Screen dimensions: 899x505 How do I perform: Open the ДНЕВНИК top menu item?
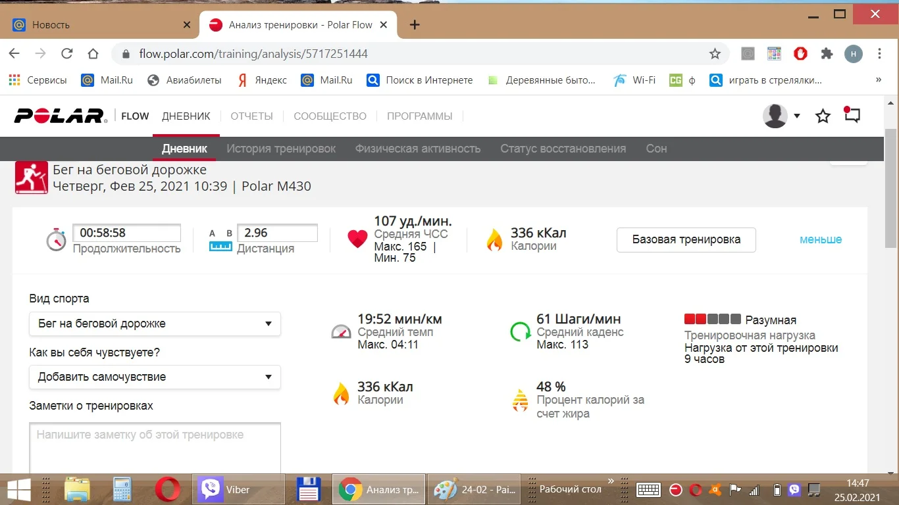[186, 116]
